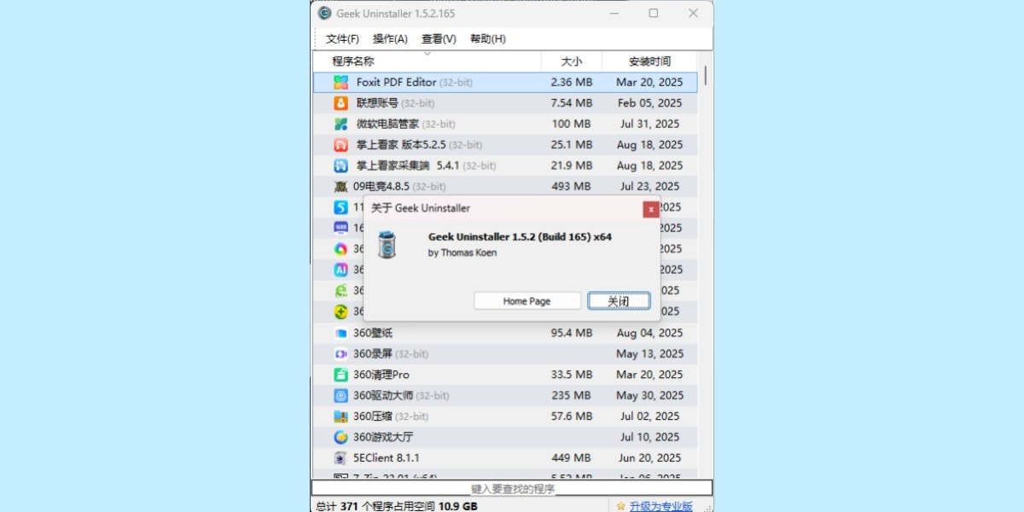Maximize the Geek Uninstaller window

(653, 13)
